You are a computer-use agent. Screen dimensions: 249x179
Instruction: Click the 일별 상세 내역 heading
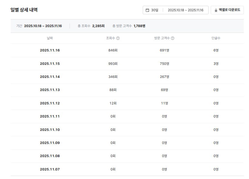pyautogui.click(x=24, y=10)
